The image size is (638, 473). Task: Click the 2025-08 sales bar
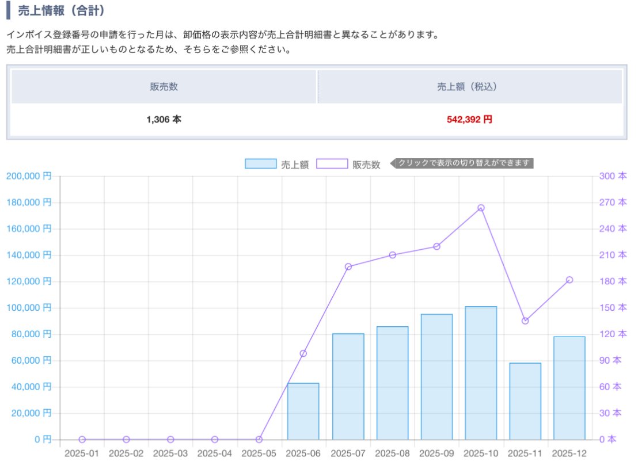tap(392, 383)
